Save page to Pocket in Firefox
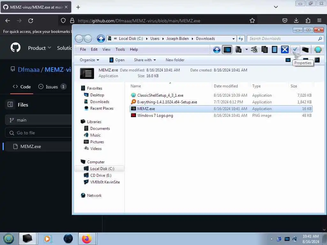Viewport: 327px width, 245px height. [285, 20]
